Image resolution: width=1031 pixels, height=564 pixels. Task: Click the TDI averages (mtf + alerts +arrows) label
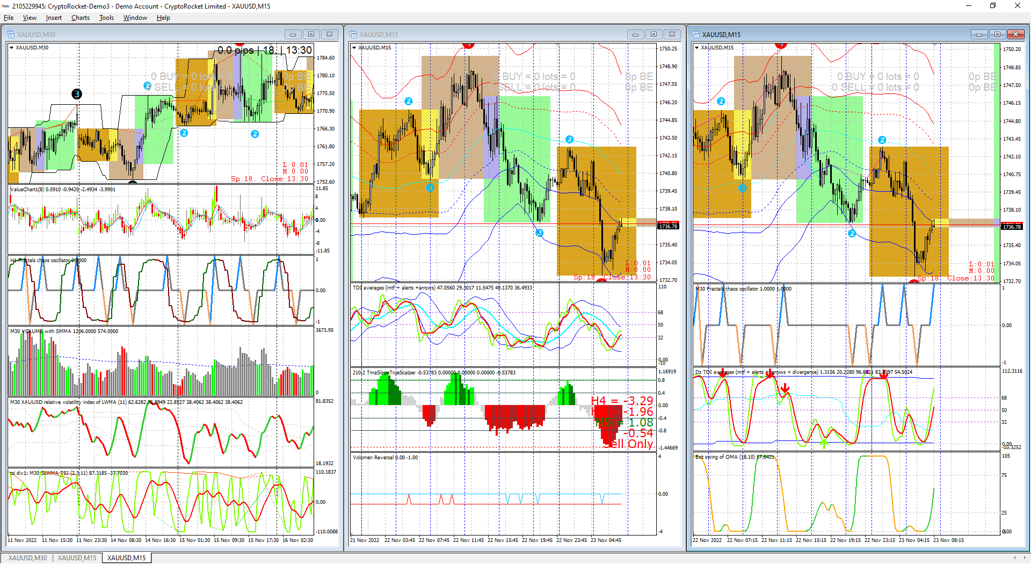tap(442, 288)
